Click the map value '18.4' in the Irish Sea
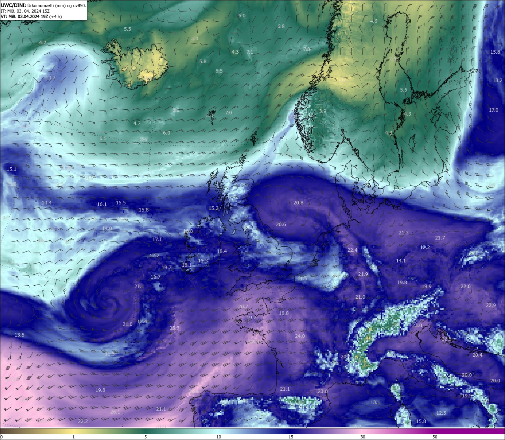Viewport: 505px width, 440px height. [x=222, y=251]
